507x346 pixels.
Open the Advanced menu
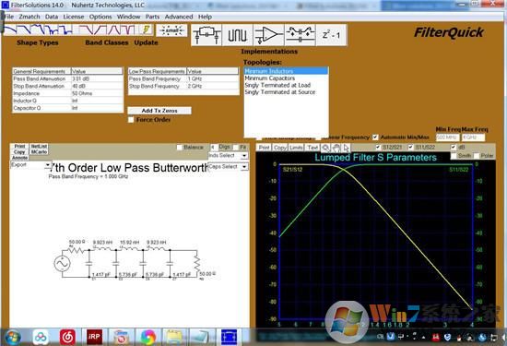[179, 17]
